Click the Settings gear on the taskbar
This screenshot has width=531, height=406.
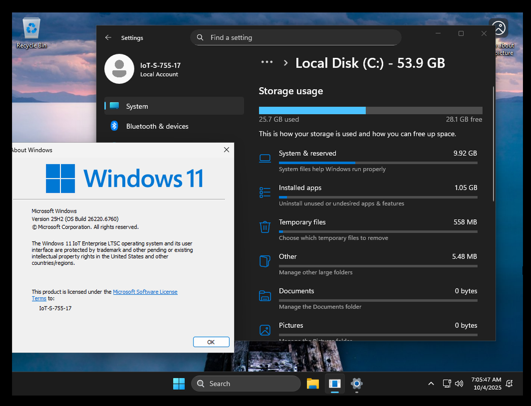coord(356,384)
